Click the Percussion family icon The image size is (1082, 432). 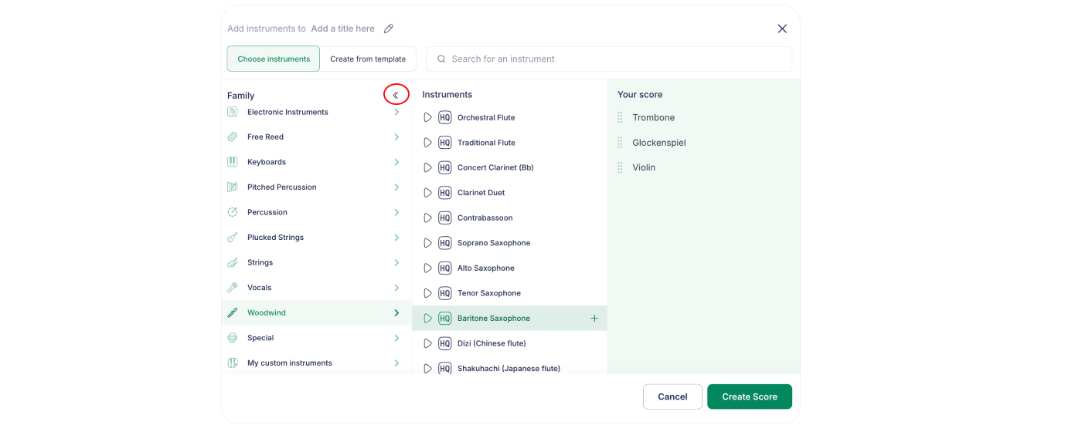(x=233, y=212)
